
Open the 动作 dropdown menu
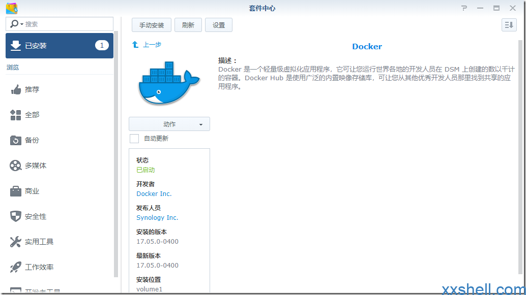[169, 124]
